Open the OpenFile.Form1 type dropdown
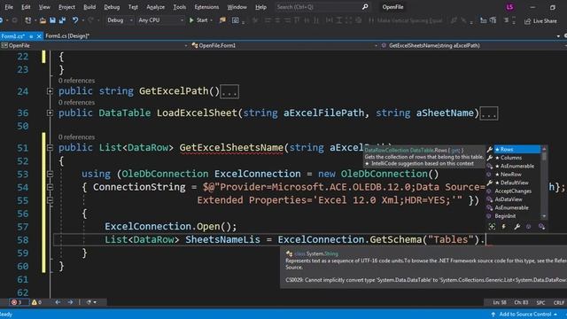567x319 pixels. click(x=284, y=45)
